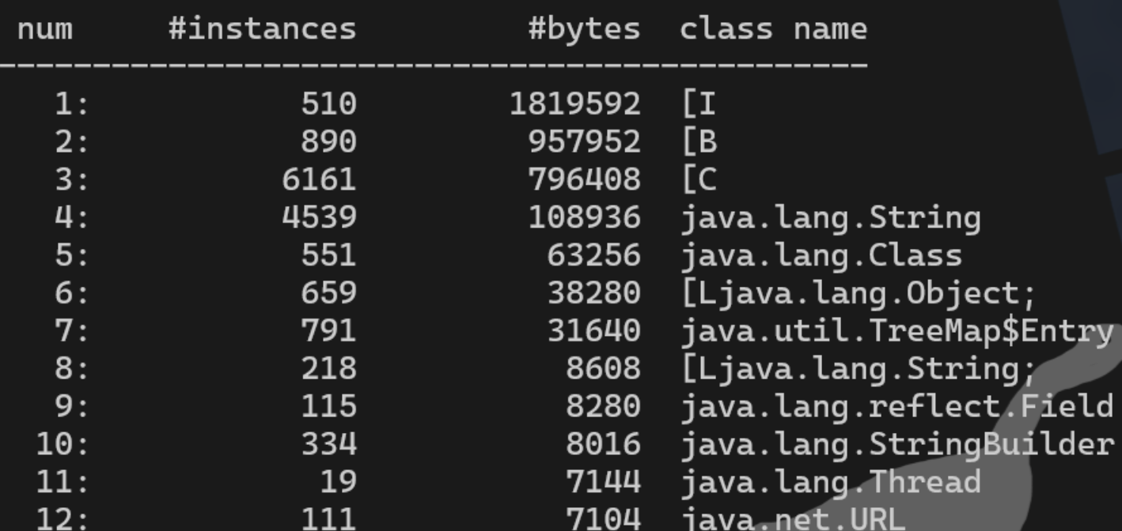Viewport: 1122px width, 531px height.
Task: Click the java.lang.Class entry
Action: click(x=821, y=255)
